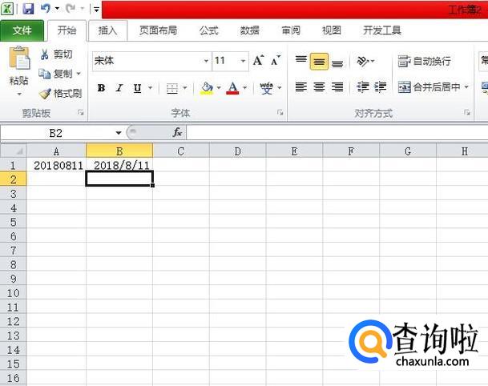Click the insert function fx icon
Image resolution: width=488 pixels, height=386 pixels.
177,132
